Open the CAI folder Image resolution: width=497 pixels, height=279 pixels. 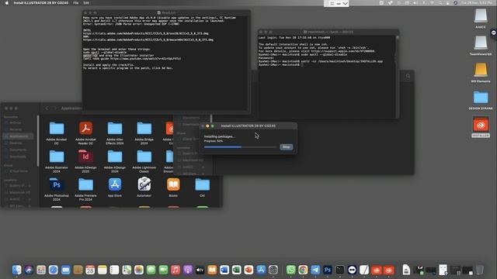coord(202,188)
